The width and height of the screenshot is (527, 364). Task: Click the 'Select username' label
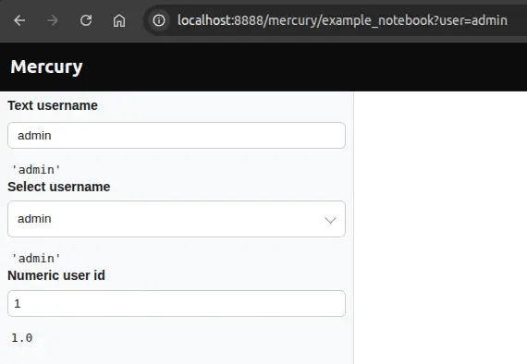point(59,187)
